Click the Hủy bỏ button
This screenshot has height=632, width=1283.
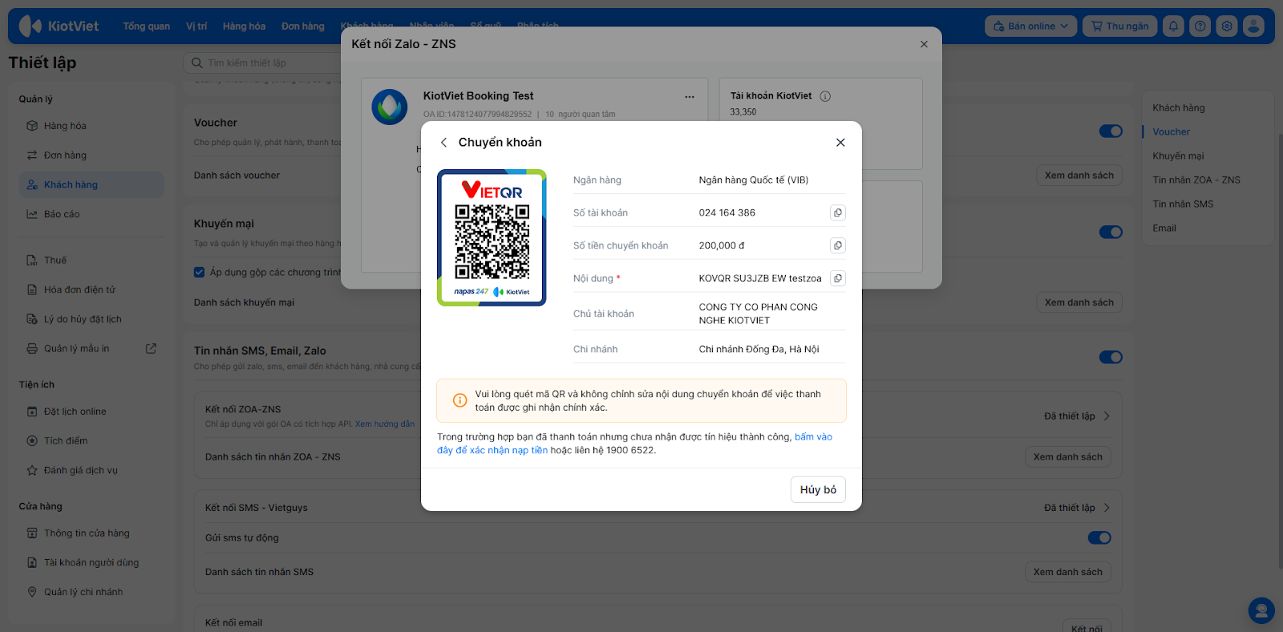(x=818, y=489)
